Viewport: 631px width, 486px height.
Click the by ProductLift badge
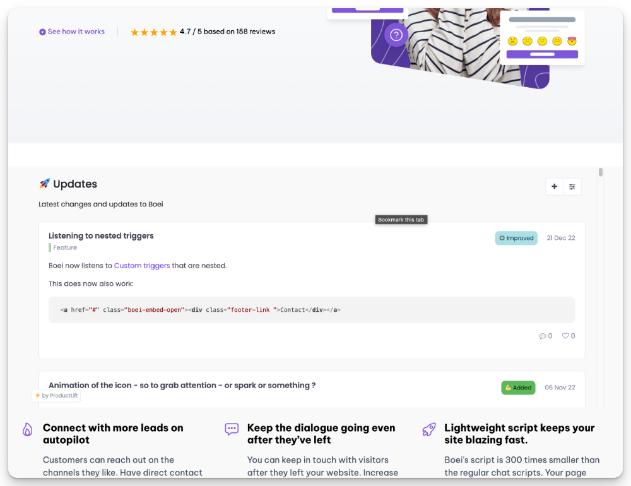pos(57,396)
